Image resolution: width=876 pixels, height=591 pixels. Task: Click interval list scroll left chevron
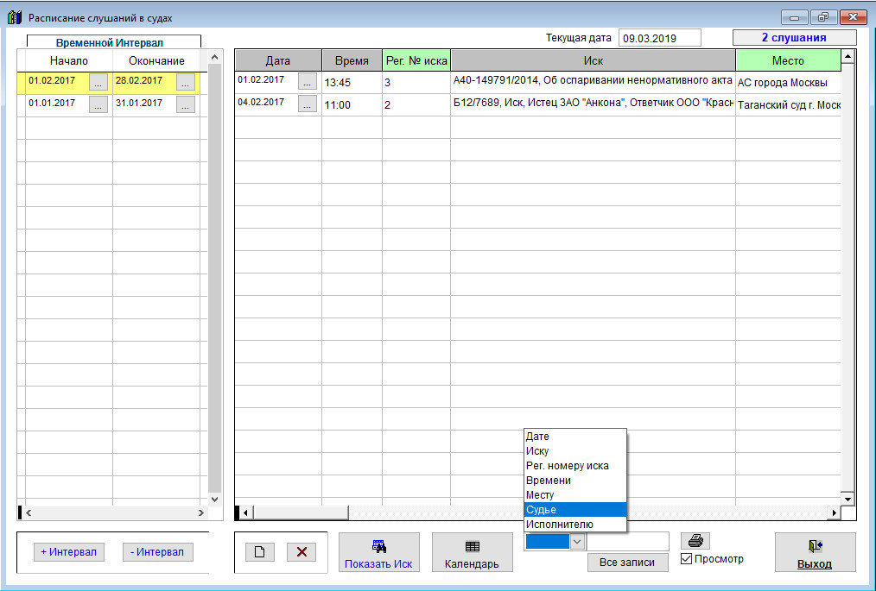click(x=29, y=512)
